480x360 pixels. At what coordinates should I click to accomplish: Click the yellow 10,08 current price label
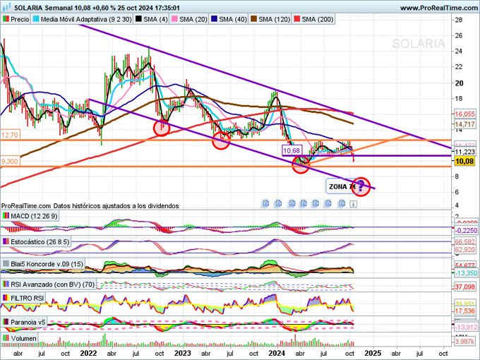pyautogui.click(x=464, y=161)
